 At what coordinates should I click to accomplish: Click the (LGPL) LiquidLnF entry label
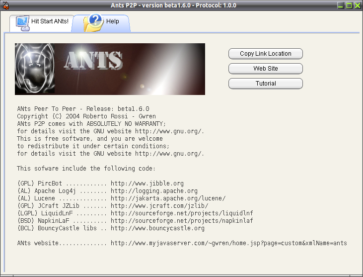point(45,213)
